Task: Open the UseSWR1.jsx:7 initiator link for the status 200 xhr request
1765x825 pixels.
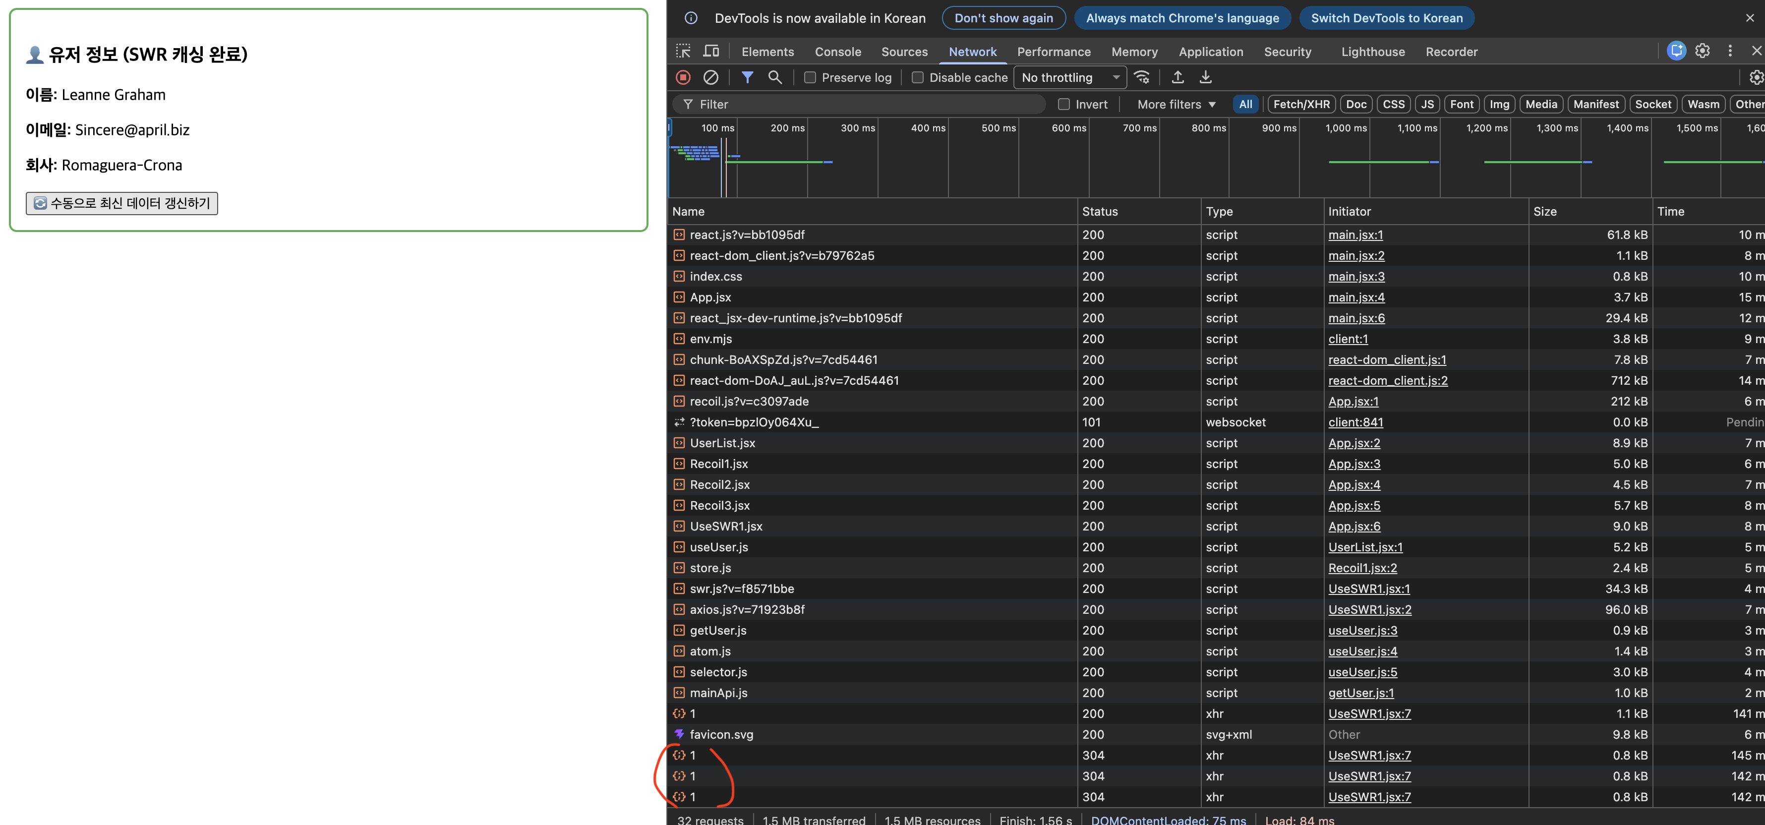Action: tap(1369, 713)
